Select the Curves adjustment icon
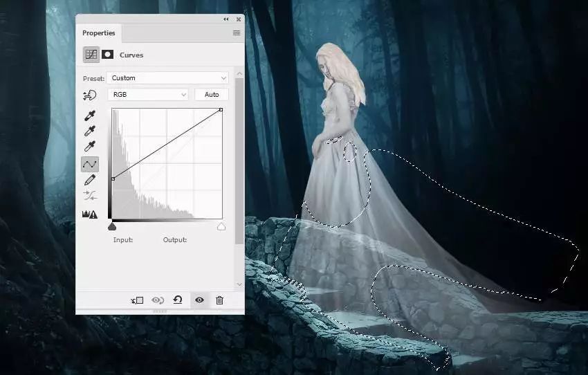This screenshot has height=375, width=588. tap(91, 55)
